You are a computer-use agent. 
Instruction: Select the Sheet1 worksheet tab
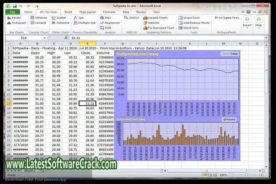(x=30, y=171)
